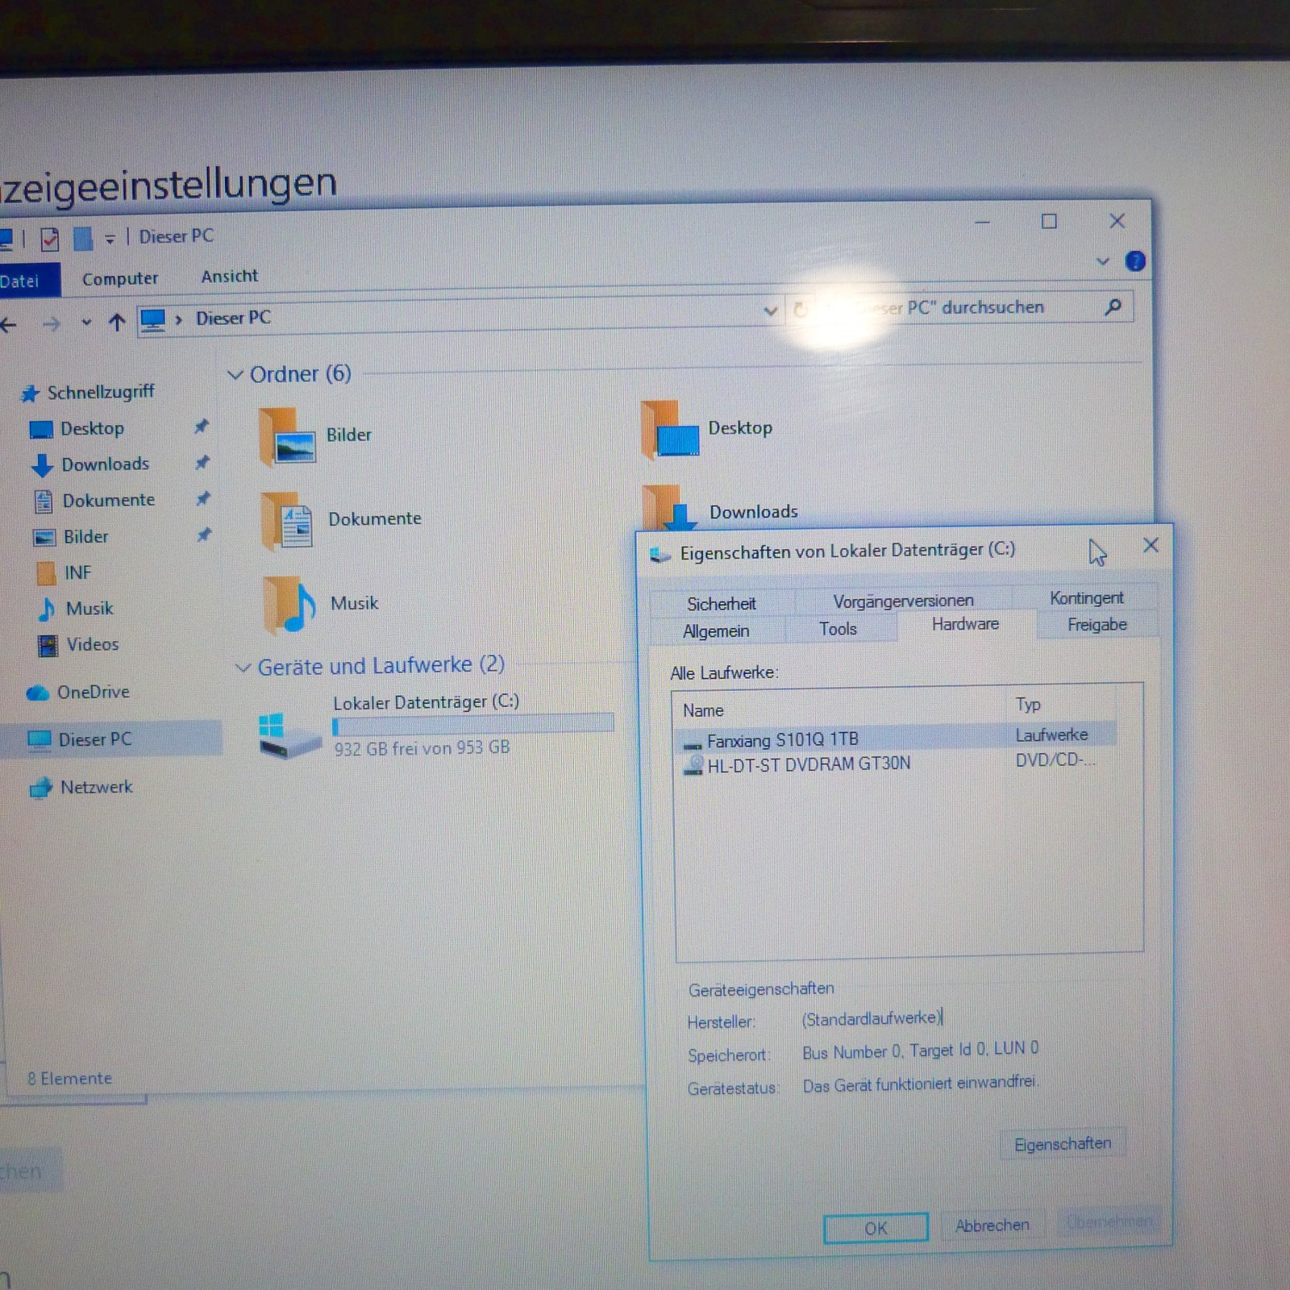The height and width of the screenshot is (1290, 1290).
Task: Open the address bar history dropdown
Action: [771, 310]
